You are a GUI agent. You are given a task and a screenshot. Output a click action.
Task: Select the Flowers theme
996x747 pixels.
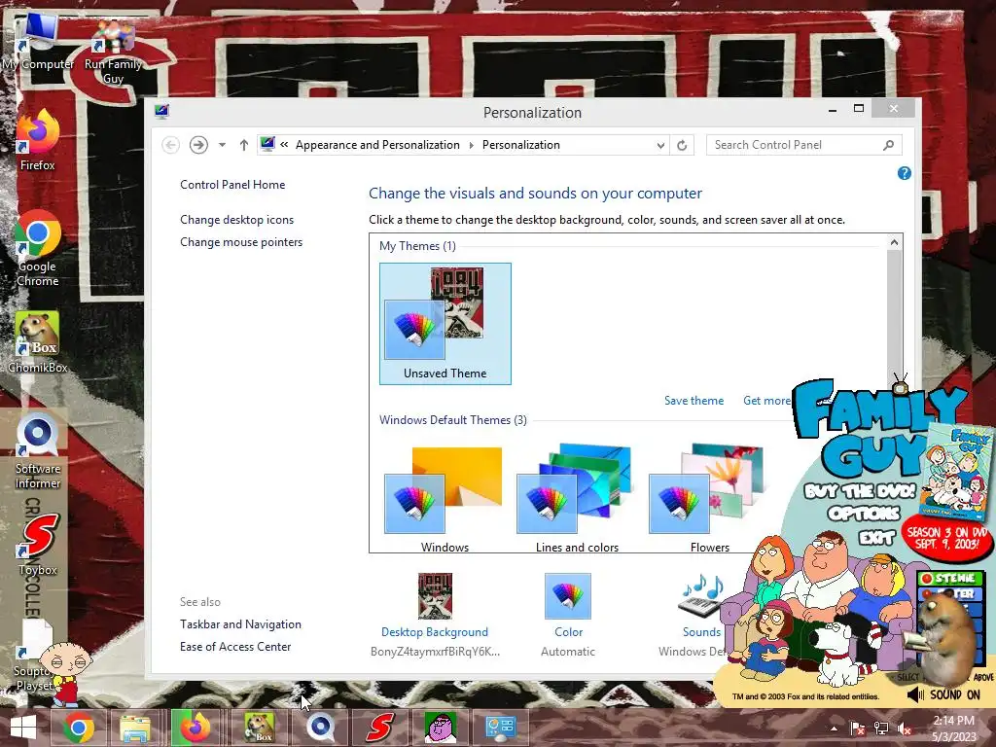coord(709,497)
